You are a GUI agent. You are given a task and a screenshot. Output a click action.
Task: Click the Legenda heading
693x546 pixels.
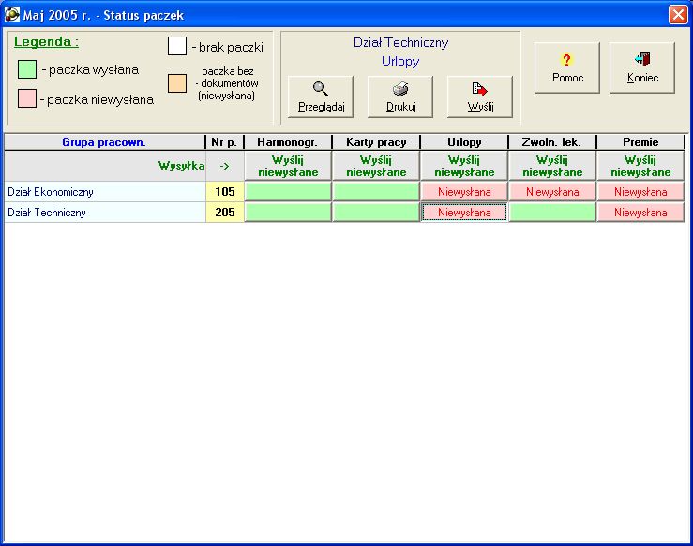click(46, 41)
